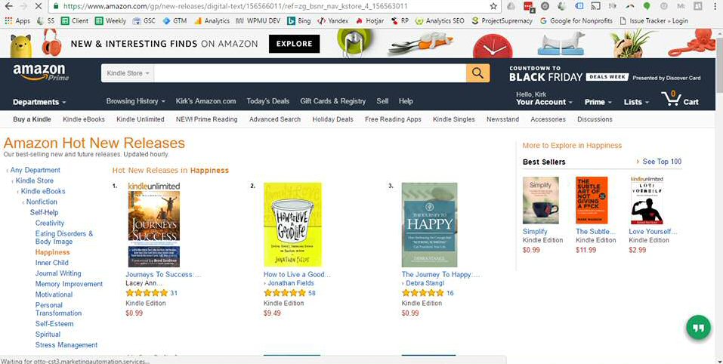Open the Buy a Kindle tab
This screenshot has height=364, width=723.
(x=32, y=119)
